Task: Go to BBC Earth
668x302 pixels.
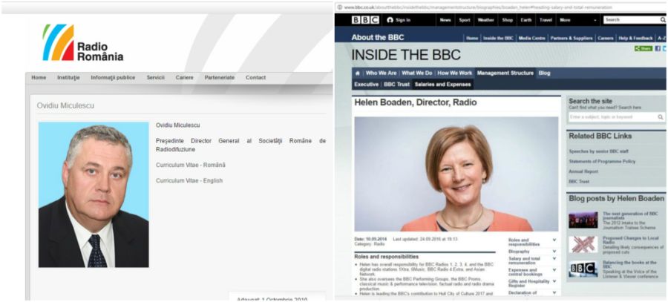Action: (526, 20)
